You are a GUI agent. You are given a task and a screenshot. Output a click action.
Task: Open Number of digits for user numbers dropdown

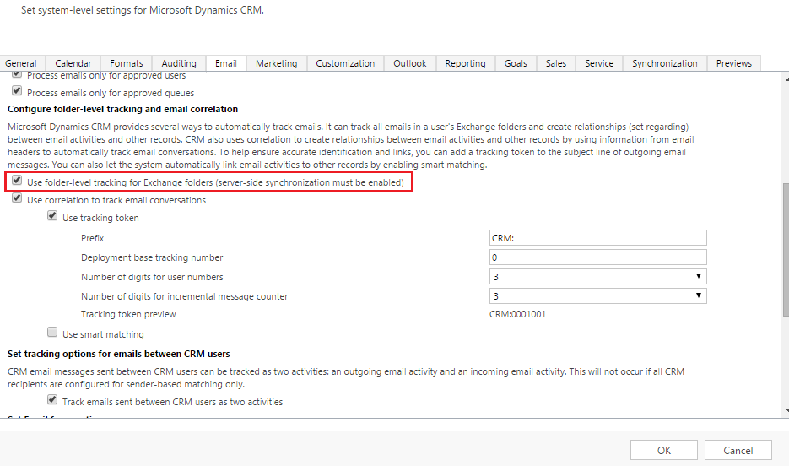coord(597,277)
